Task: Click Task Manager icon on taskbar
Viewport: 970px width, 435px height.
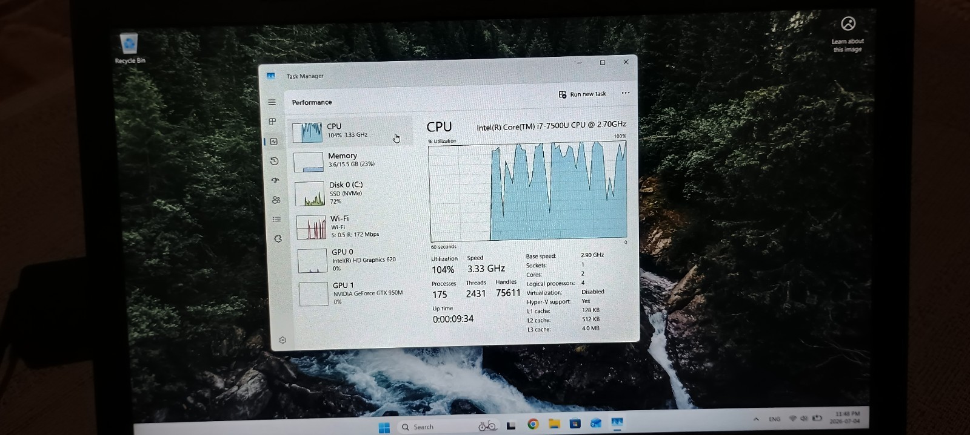Action: tap(617, 422)
